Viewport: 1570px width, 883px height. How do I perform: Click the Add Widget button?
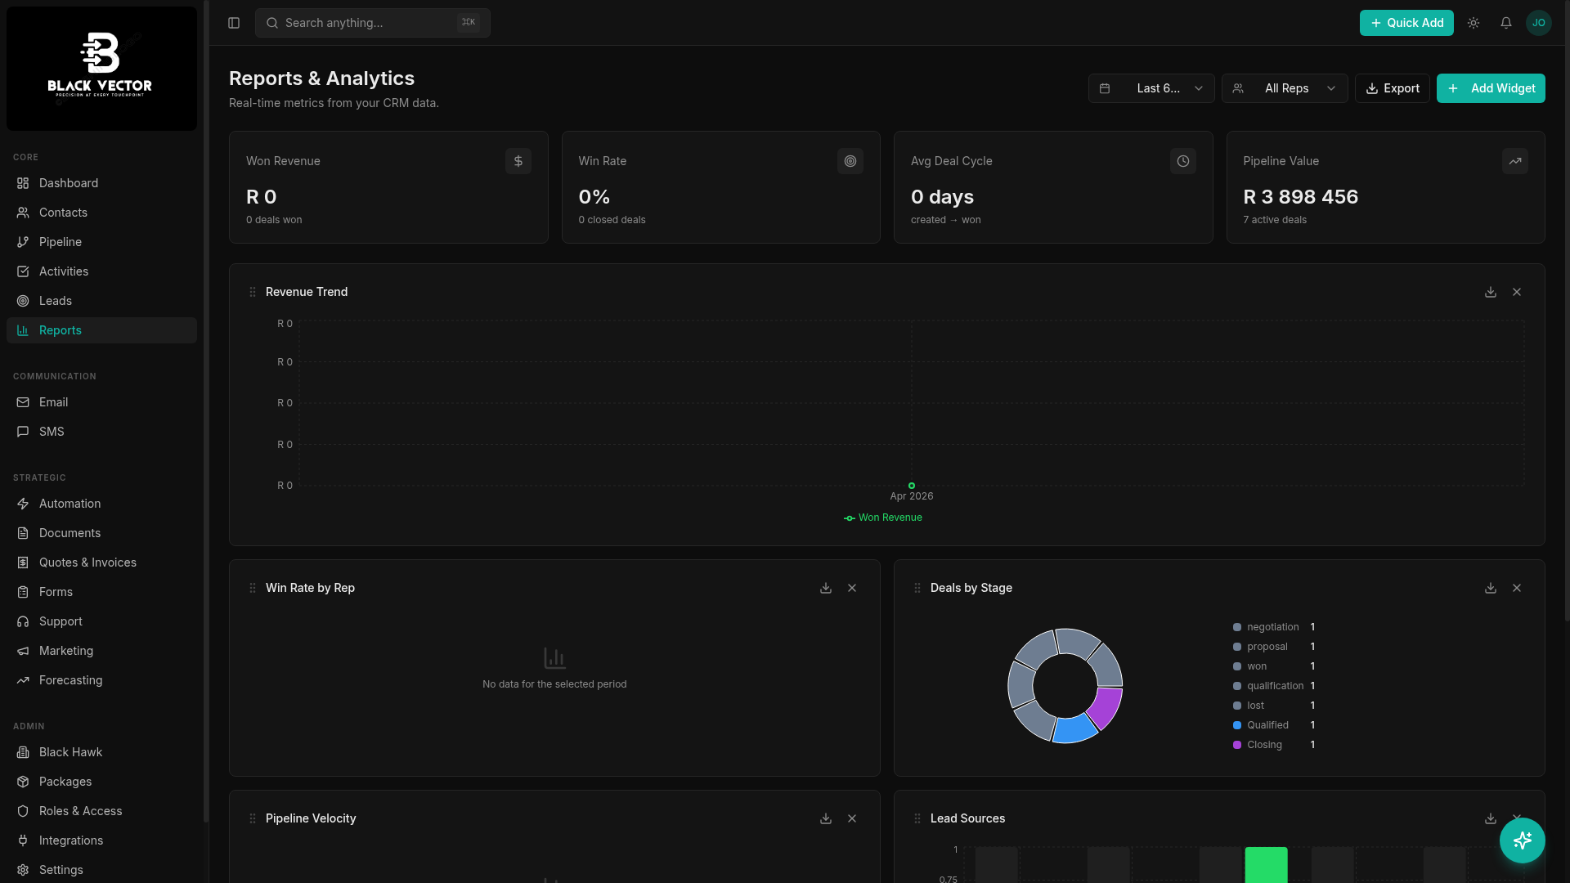(1491, 88)
